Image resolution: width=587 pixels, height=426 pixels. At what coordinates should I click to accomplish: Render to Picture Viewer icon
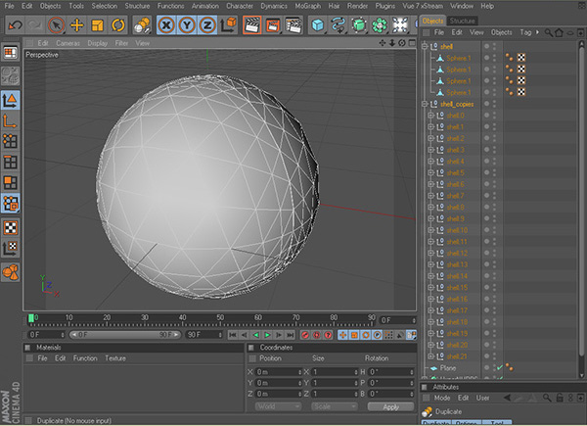(273, 25)
